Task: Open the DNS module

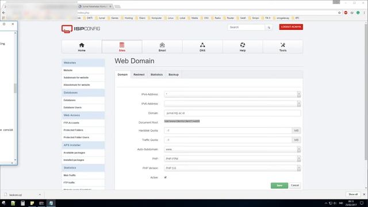Action: 202,47
